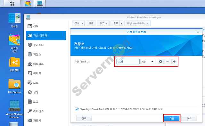Open the GB unit dropdown
205x126 pixels.
point(148,62)
